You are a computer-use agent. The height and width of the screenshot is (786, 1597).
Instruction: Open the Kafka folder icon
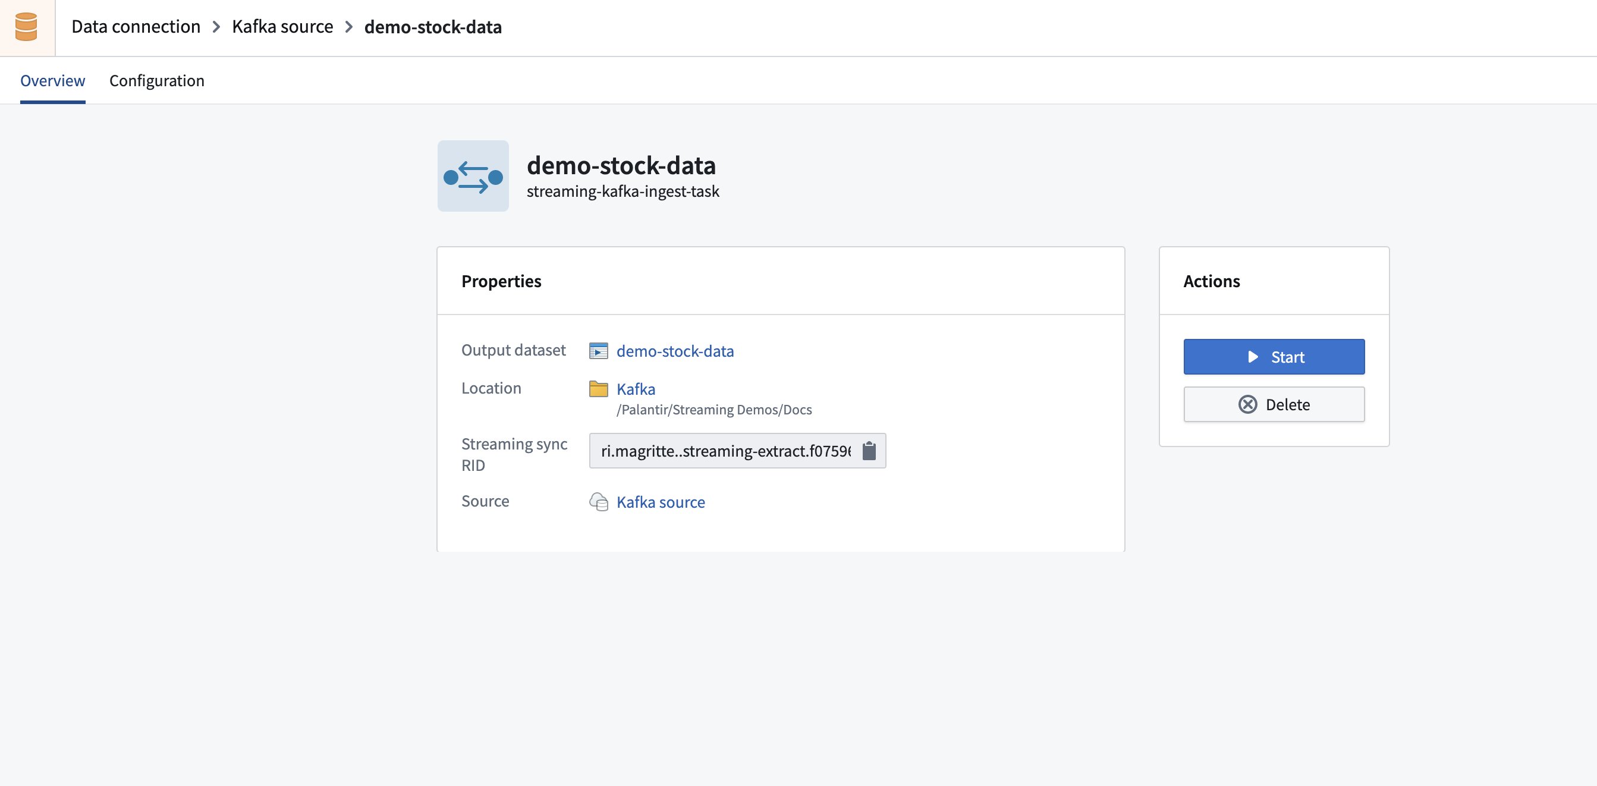598,389
